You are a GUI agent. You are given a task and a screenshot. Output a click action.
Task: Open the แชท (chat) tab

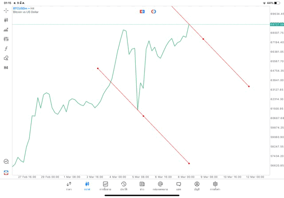(178, 186)
